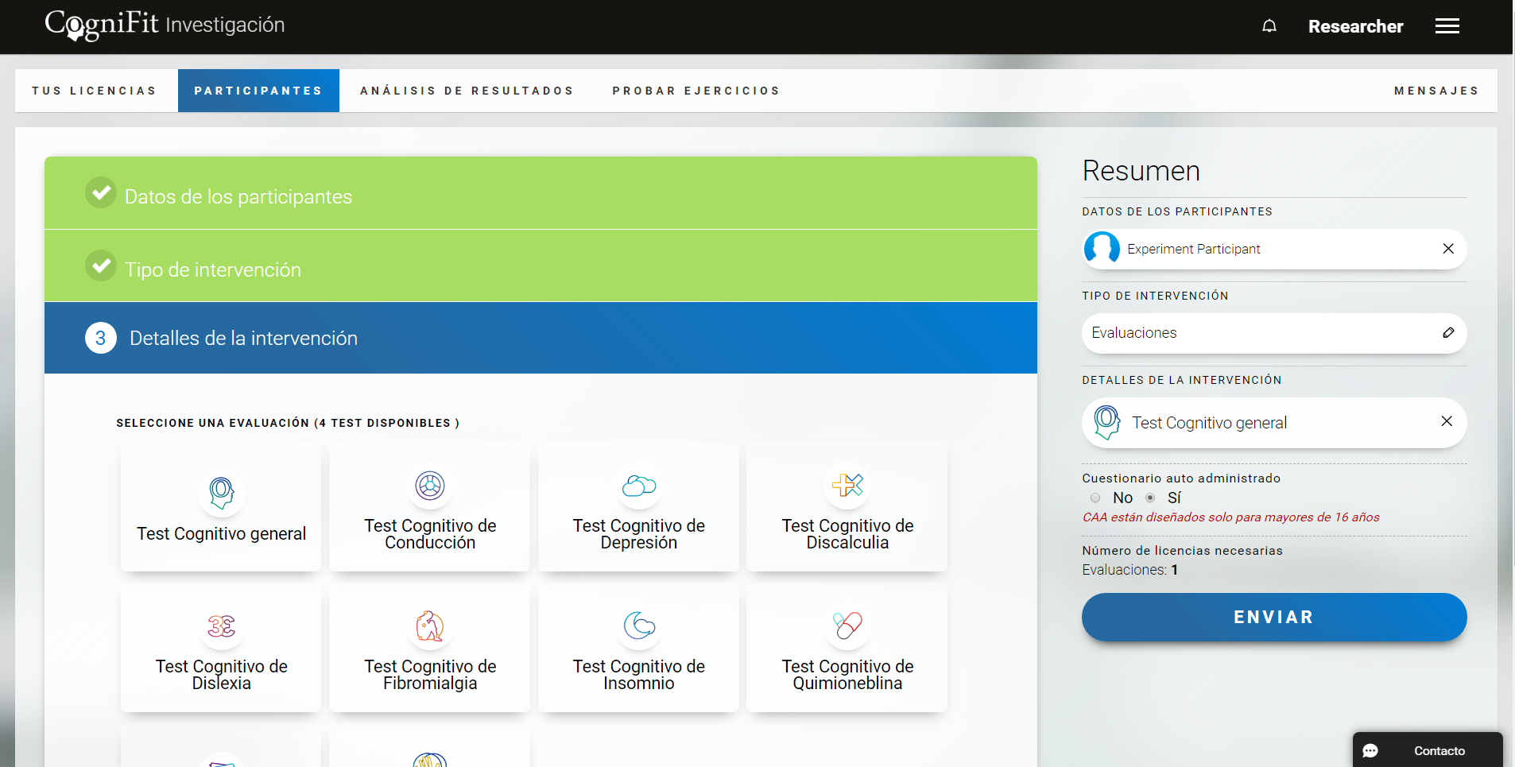
Task: Click the green check beside Tipo de intervención
Action: pos(101,265)
